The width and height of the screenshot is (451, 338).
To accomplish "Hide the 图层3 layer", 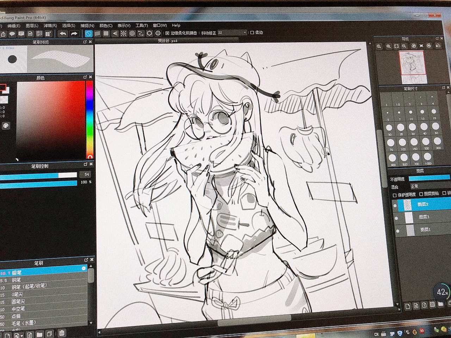I will tap(396, 218).
